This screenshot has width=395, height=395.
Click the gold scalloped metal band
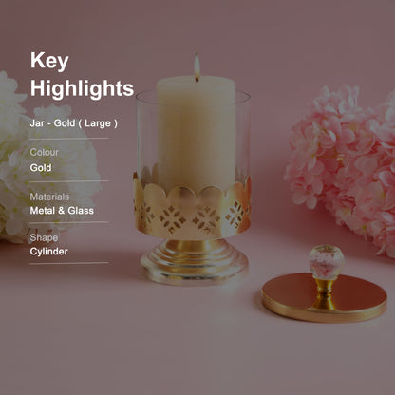(x=193, y=209)
